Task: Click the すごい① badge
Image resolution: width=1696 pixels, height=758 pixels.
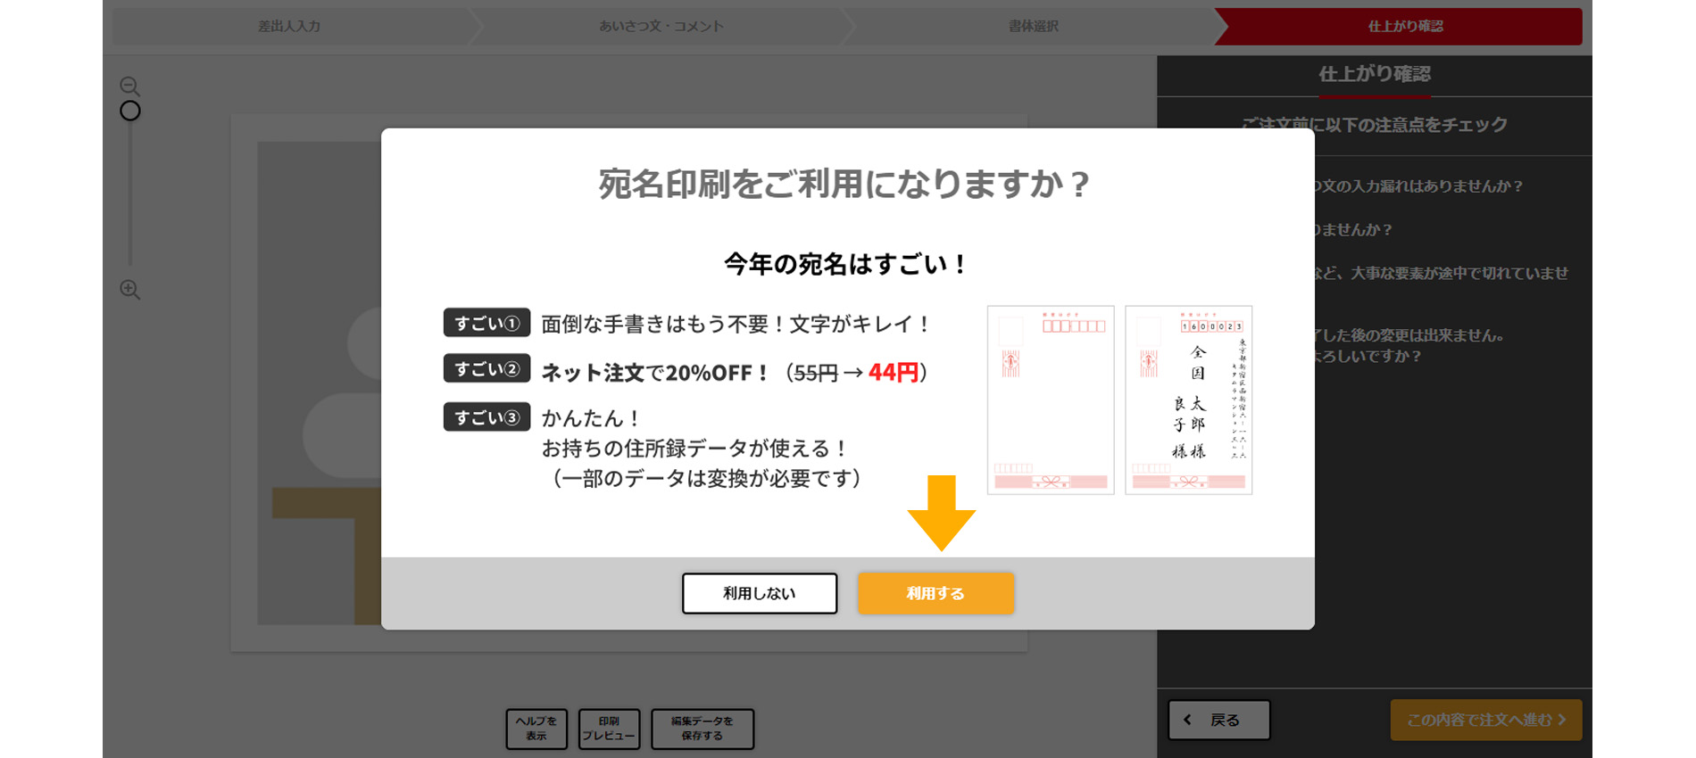Action: coord(486,323)
